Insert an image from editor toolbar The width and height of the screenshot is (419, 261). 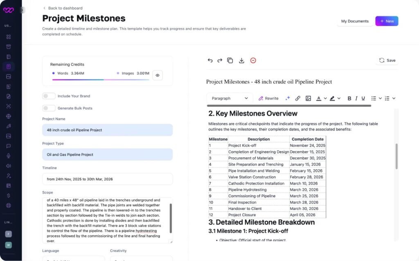pyautogui.click(x=308, y=98)
